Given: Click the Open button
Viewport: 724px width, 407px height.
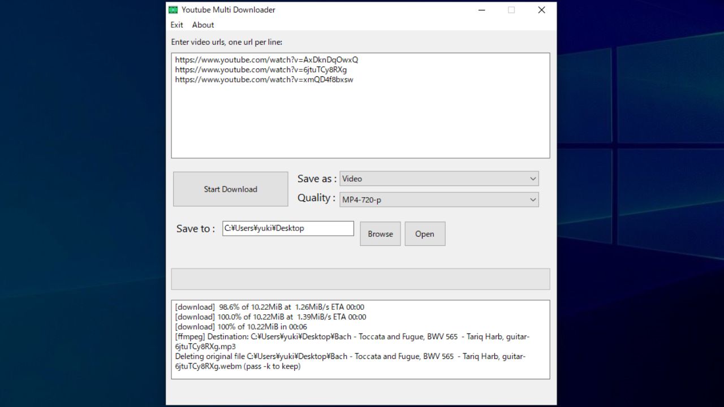Looking at the screenshot, I should click(x=425, y=233).
